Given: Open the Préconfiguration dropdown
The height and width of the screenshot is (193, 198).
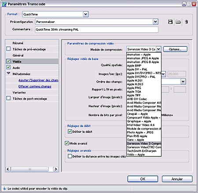Looking at the screenshot, I should coord(155,22).
